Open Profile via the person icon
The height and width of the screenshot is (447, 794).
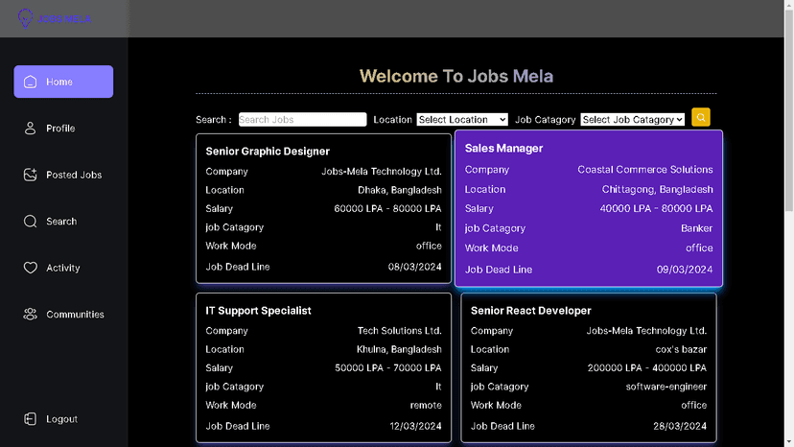click(31, 129)
